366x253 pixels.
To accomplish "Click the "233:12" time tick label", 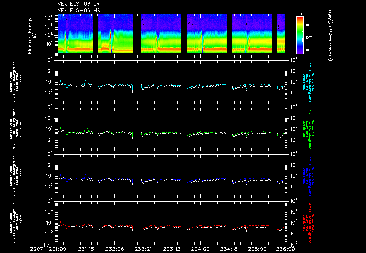I will click(x=171, y=249).
